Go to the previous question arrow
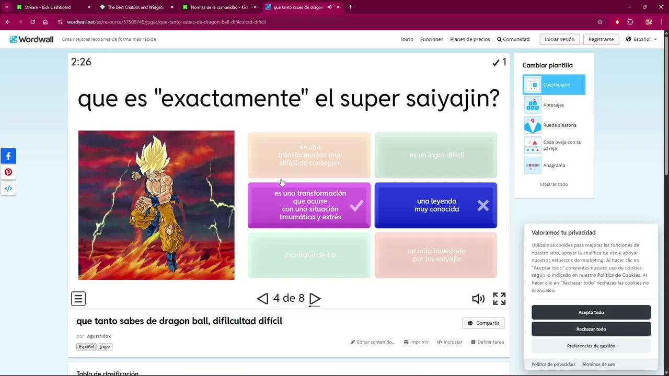Viewport: 669px width, 376px height. click(262, 298)
